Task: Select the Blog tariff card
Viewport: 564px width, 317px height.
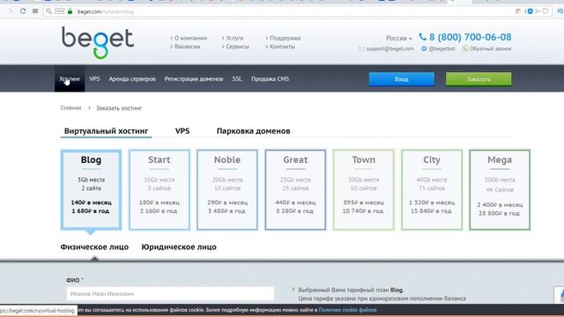Action: pyautogui.click(x=91, y=190)
